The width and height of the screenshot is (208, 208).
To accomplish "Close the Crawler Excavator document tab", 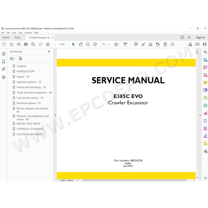I will [53, 37].
